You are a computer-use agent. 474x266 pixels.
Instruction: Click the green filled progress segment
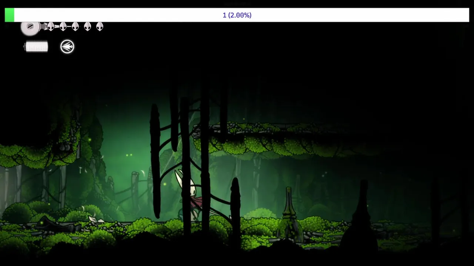coord(10,15)
